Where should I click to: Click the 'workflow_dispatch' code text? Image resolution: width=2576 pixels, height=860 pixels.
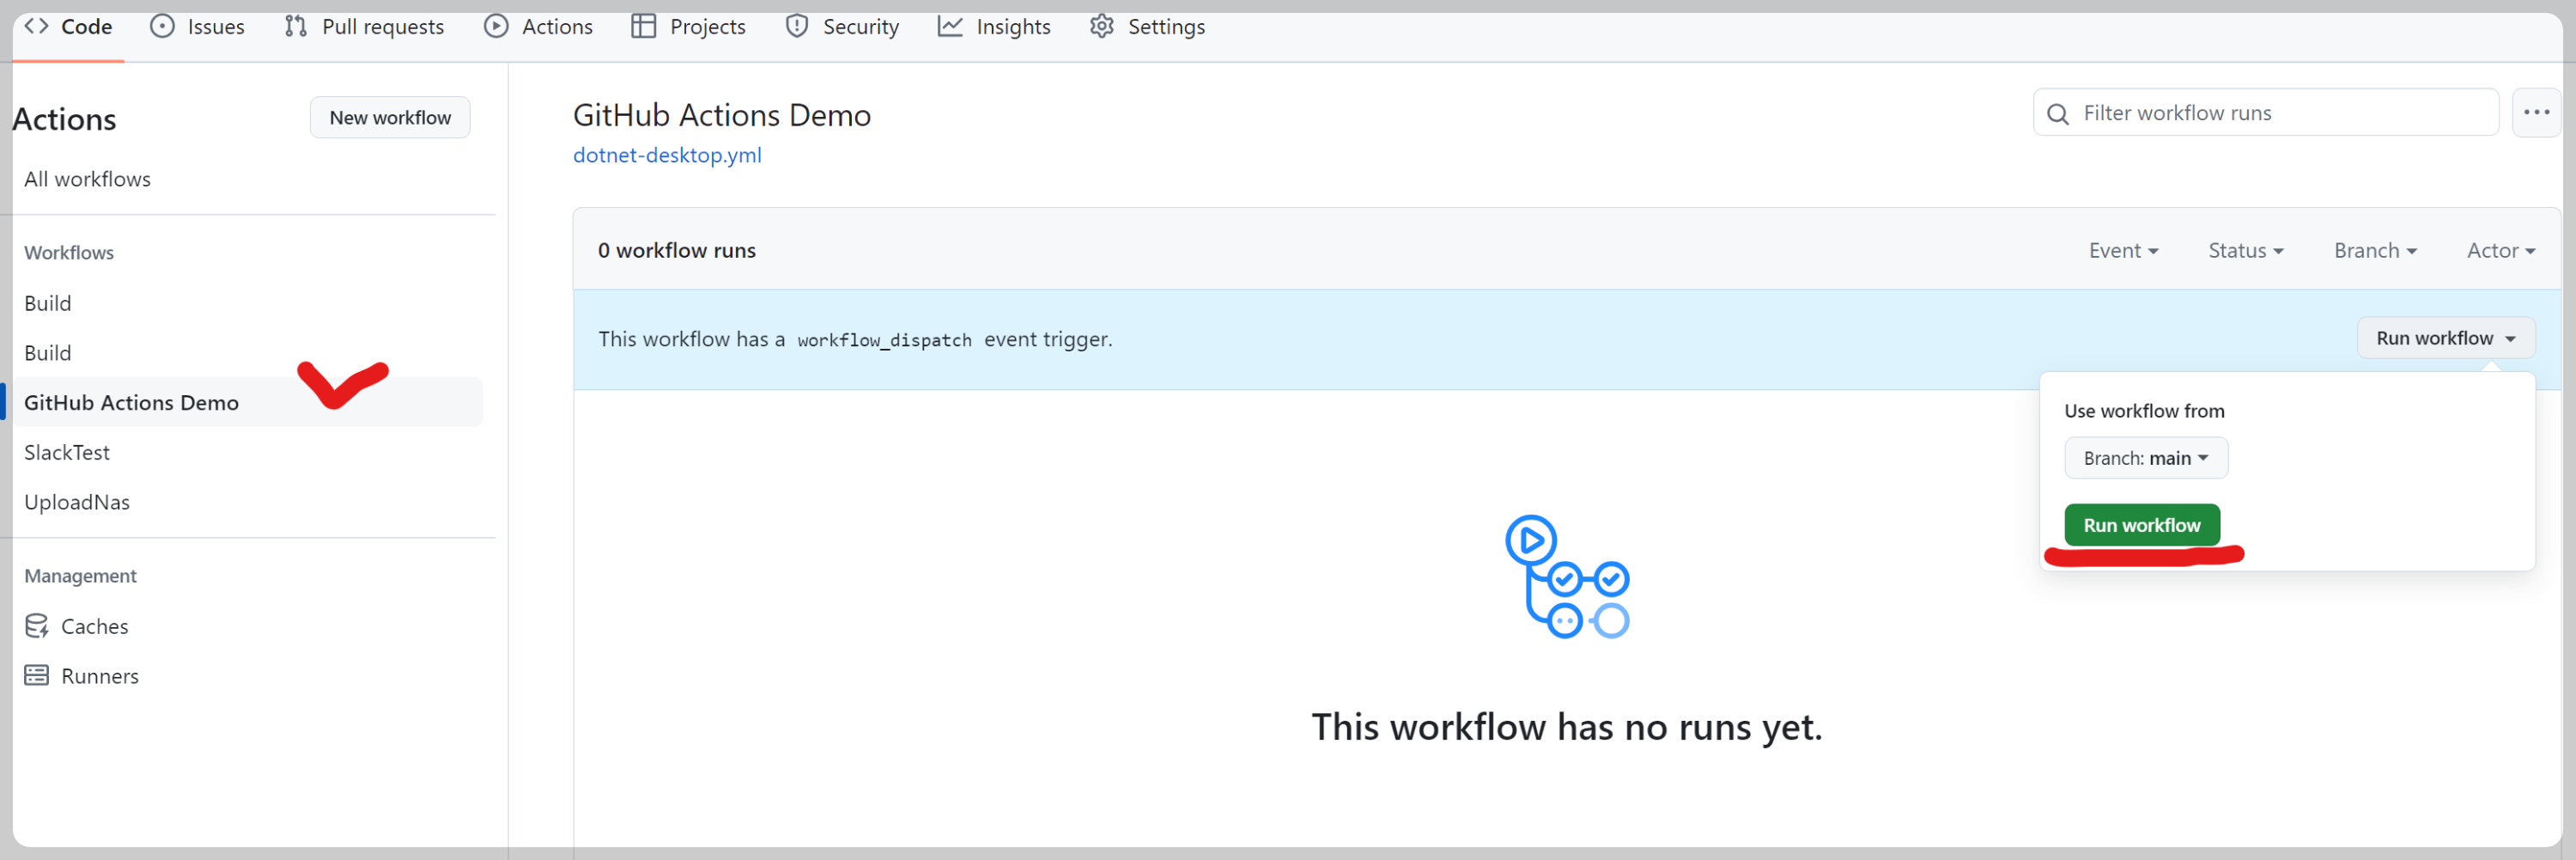pos(884,340)
